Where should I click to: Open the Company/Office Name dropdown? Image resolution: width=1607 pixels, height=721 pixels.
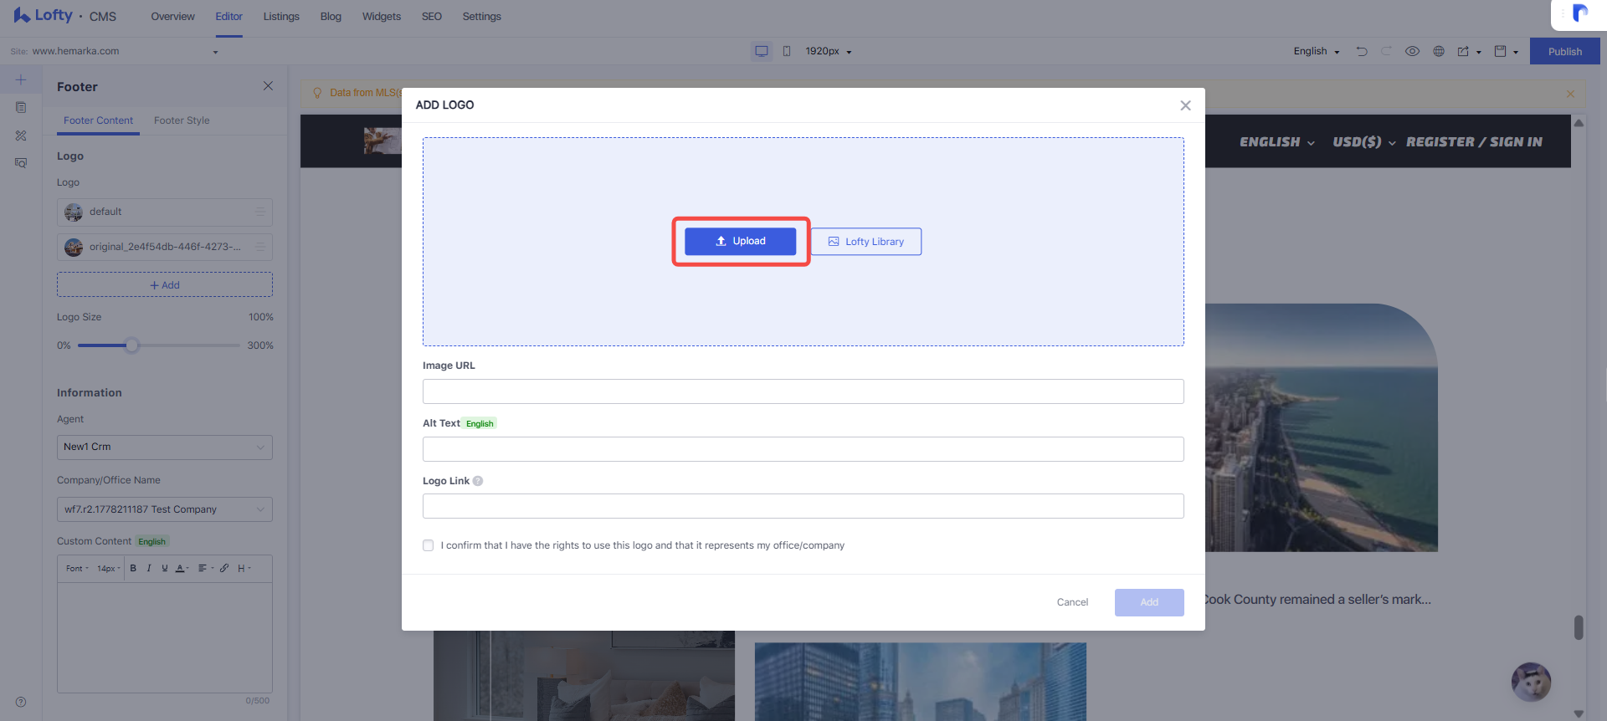tap(165, 509)
